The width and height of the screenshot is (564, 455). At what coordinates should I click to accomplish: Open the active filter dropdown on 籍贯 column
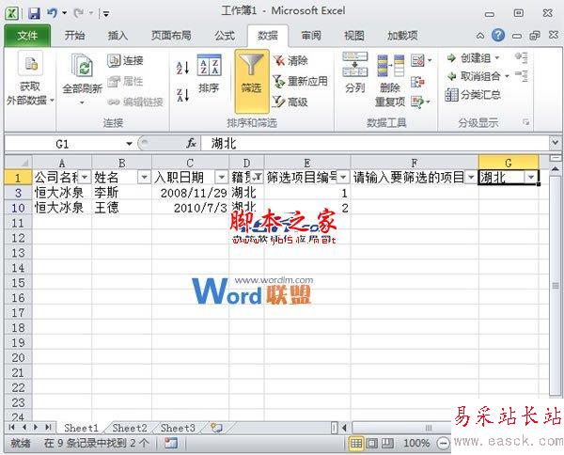click(258, 177)
